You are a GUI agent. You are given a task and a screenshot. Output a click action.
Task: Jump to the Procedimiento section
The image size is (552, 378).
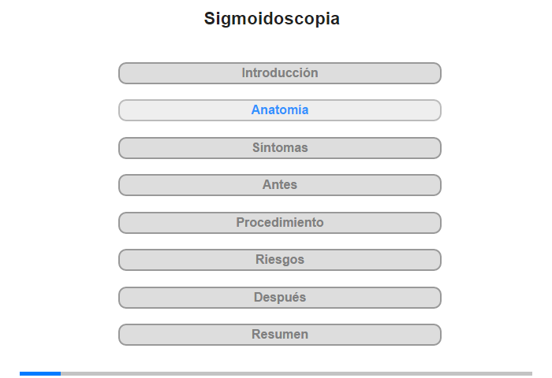(x=279, y=223)
